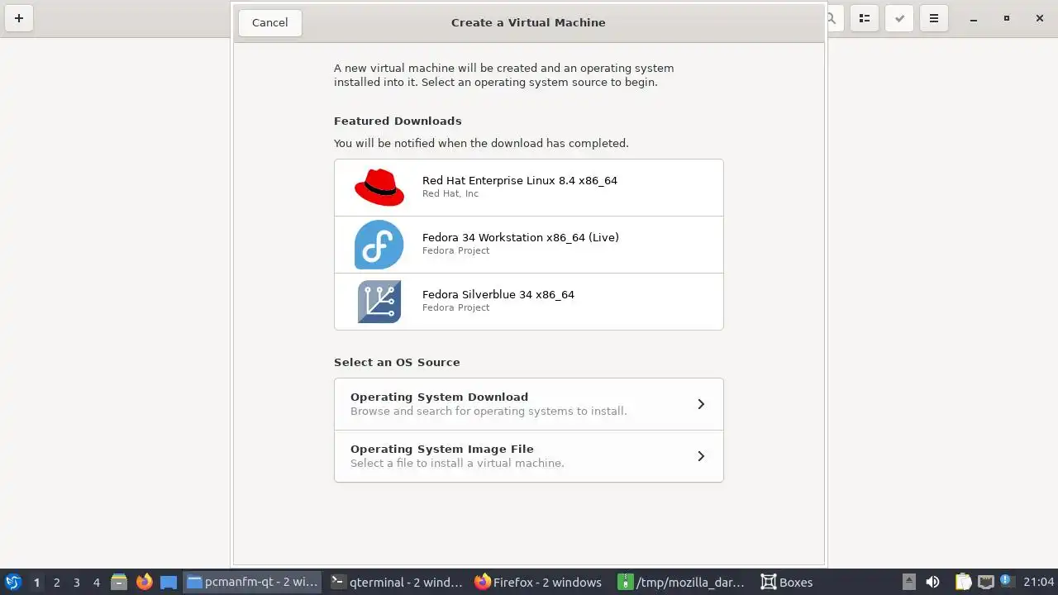Image resolution: width=1058 pixels, height=595 pixels.
Task: Minimize the Boxes window
Action: click(974, 18)
